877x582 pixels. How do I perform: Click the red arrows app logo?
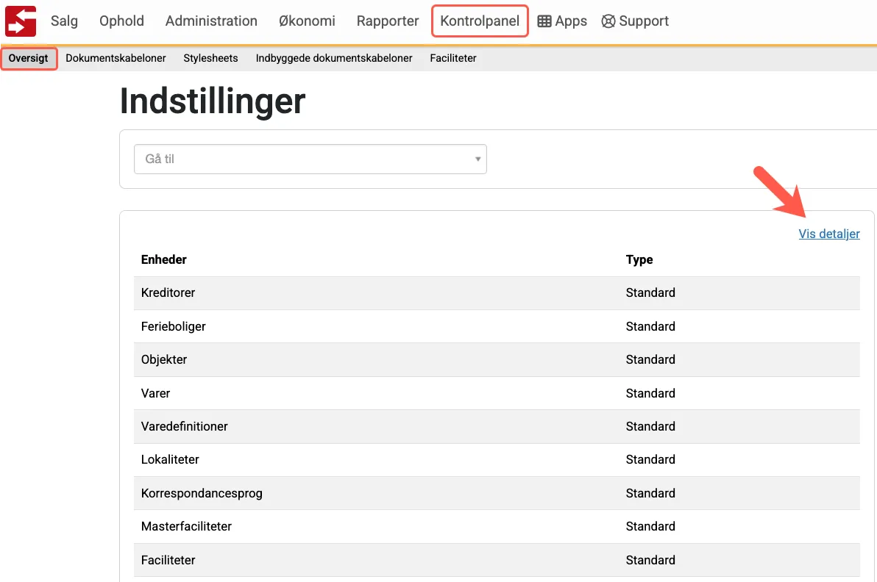(x=21, y=21)
